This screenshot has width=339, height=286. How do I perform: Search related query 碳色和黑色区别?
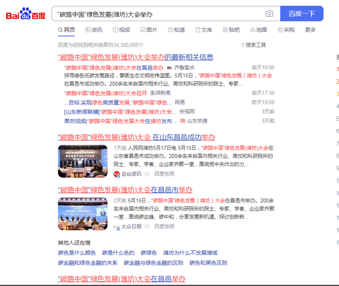pos(208,263)
